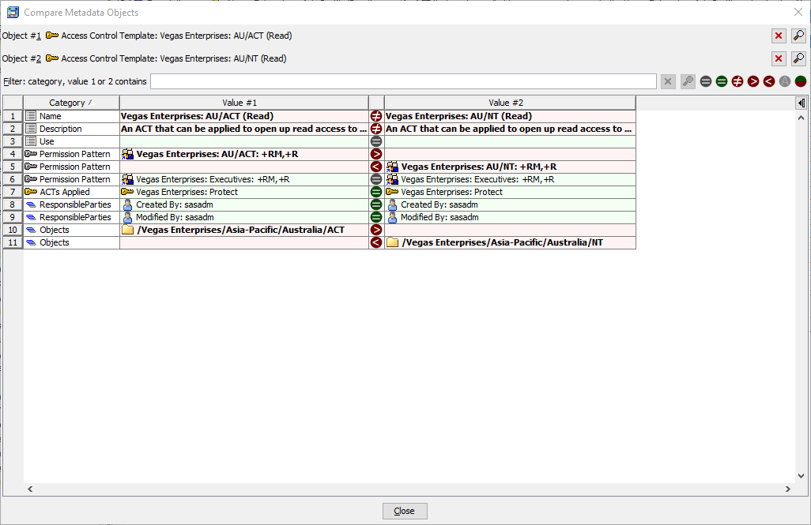Toggle the less-than filter in the filter bar
811x525 pixels.
pos(769,81)
